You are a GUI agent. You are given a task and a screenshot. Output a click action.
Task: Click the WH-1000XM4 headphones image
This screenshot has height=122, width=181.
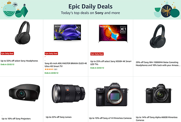[x=158, y=36]
